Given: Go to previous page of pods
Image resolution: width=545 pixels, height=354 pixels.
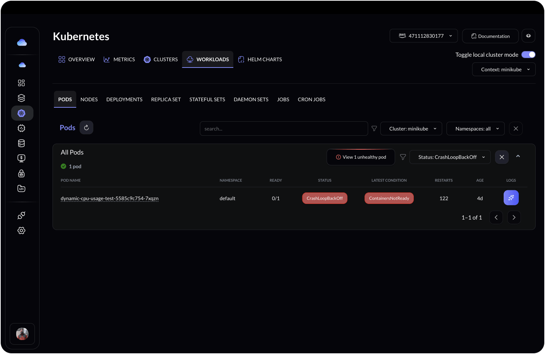Looking at the screenshot, I should click(496, 217).
